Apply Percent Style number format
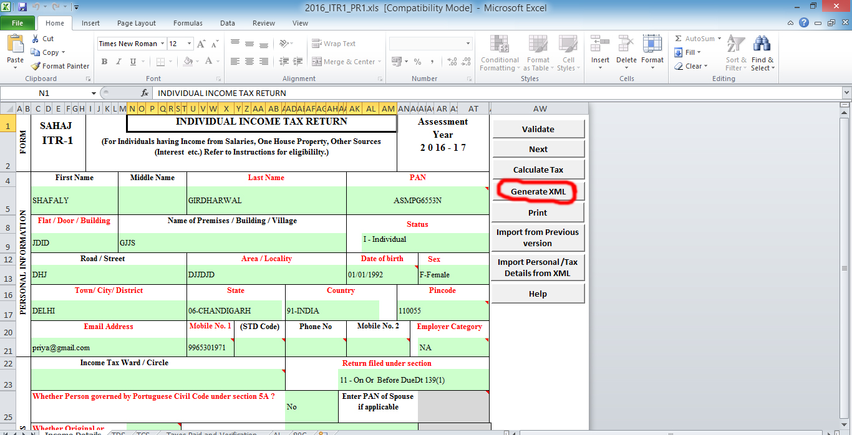 pos(417,62)
